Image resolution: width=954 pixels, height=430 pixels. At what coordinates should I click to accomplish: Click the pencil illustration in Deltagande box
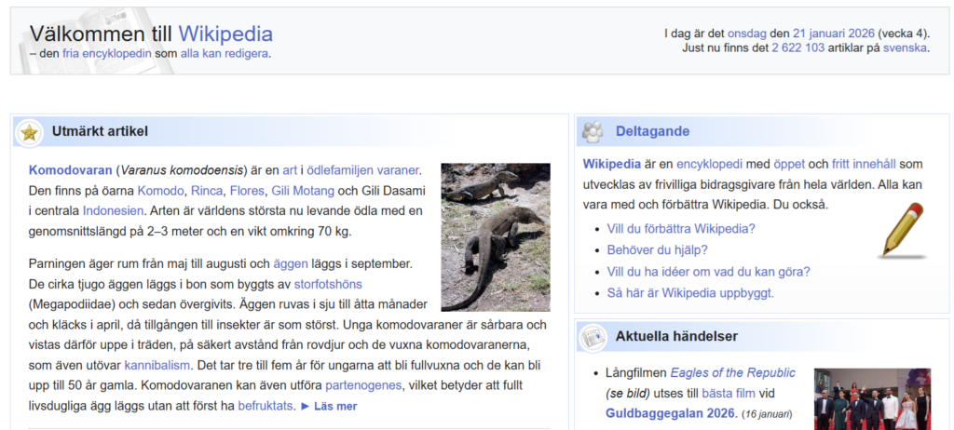click(901, 230)
